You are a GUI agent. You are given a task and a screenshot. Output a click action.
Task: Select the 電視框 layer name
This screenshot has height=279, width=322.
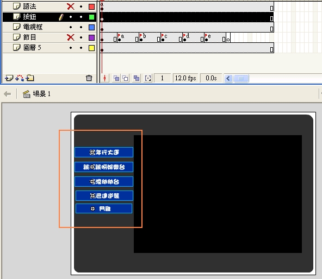33,27
